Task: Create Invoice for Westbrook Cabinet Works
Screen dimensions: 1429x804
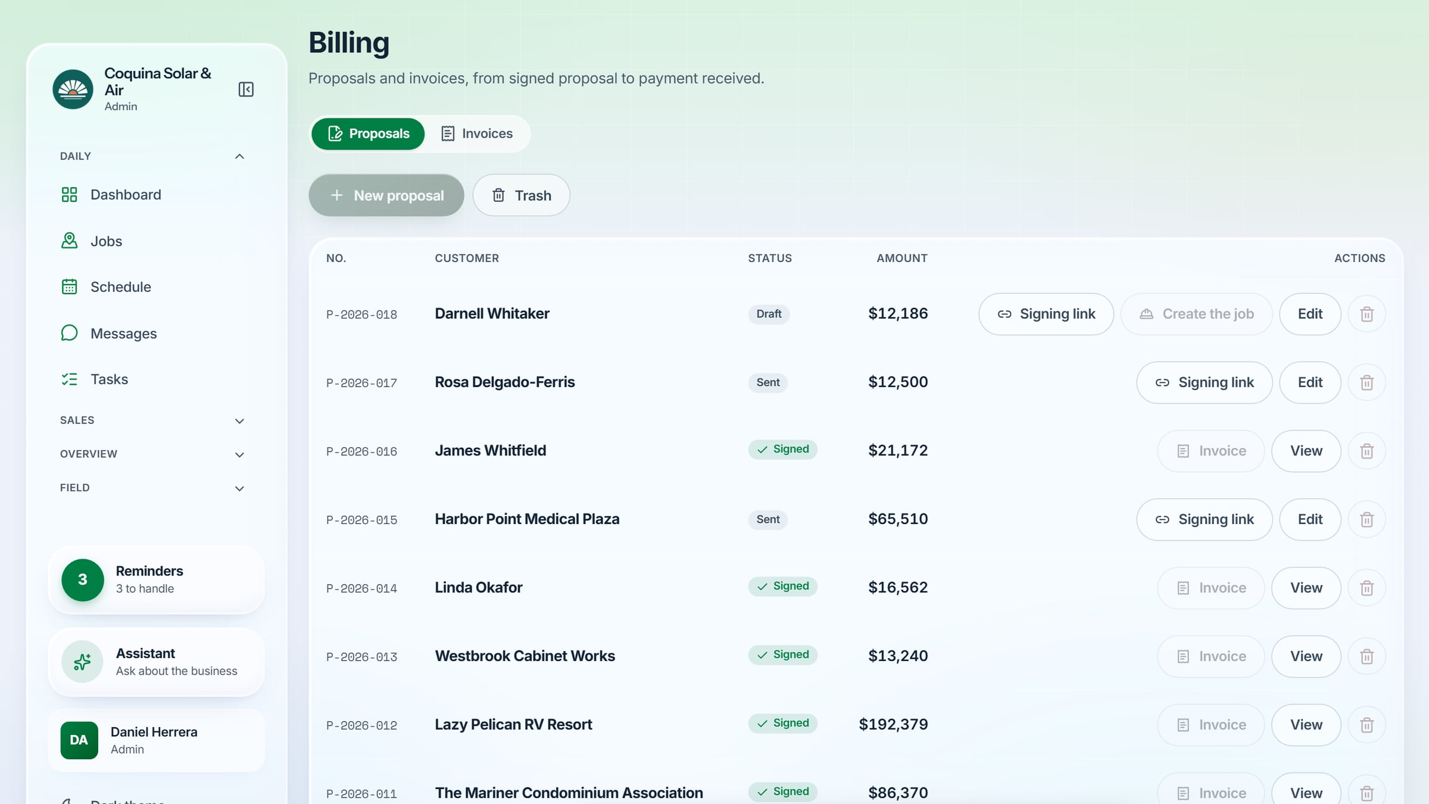Action: [1211, 656]
